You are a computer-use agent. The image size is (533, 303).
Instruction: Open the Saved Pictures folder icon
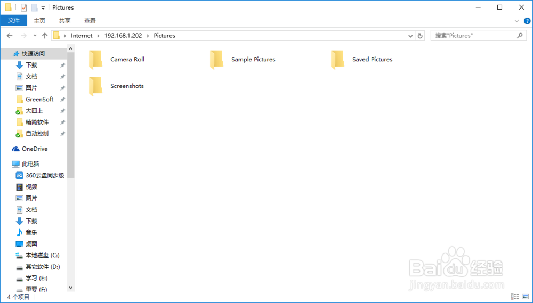pyautogui.click(x=337, y=60)
